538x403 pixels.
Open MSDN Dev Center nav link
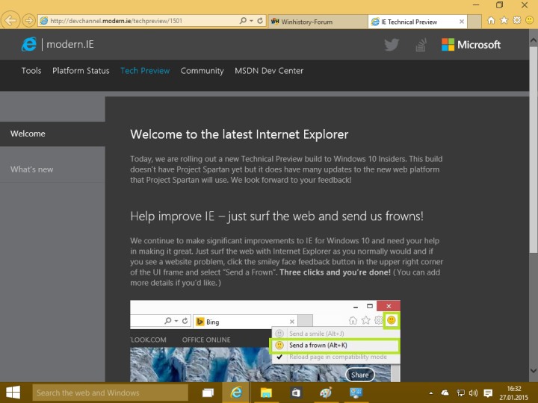coord(269,71)
